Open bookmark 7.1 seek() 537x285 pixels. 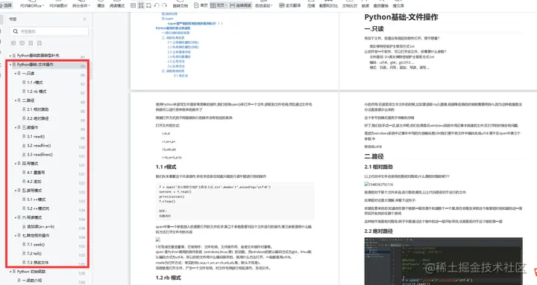click(x=36, y=245)
